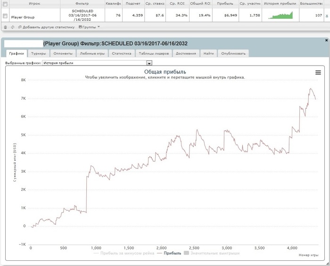Sort by the Фильтр column header

click(82, 4)
